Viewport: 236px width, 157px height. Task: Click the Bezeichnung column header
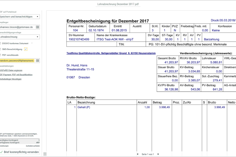[86, 103]
